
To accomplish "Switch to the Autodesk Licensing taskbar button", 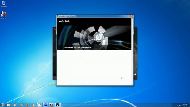I will tap(58, 105).
